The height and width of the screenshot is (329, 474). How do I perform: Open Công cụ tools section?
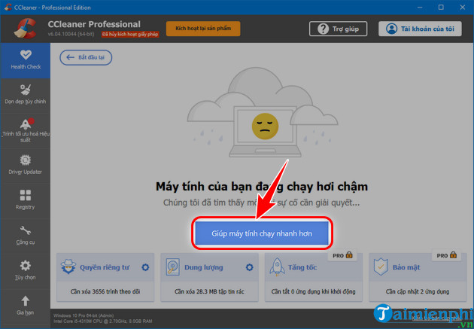[26, 236]
